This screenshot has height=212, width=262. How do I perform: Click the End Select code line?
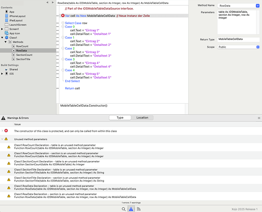click(x=72, y=81)
